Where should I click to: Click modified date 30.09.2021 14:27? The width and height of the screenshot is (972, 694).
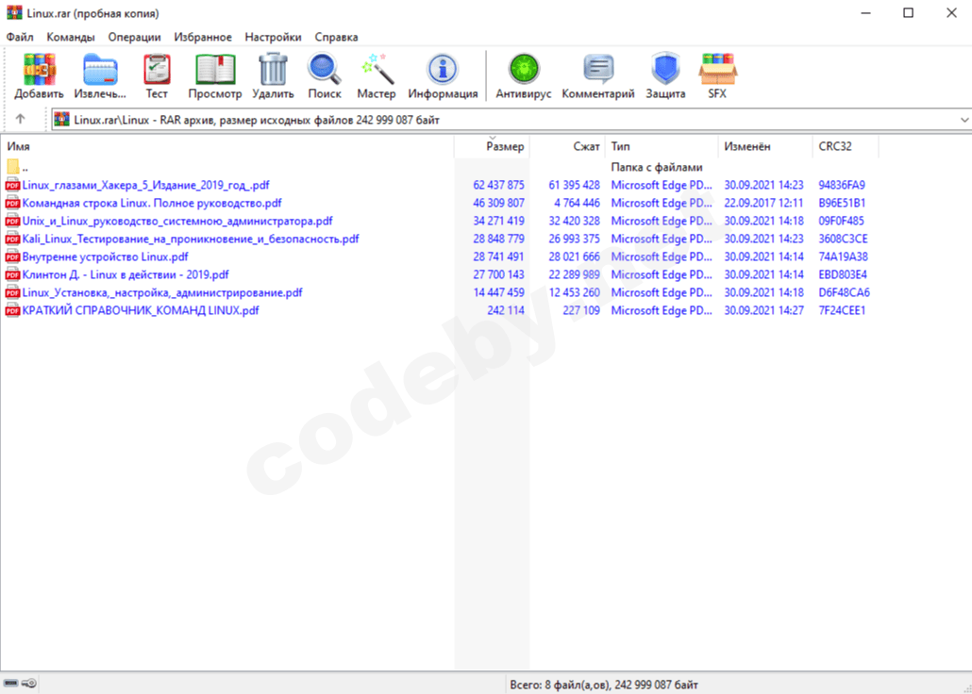click(x=763, y=310)
